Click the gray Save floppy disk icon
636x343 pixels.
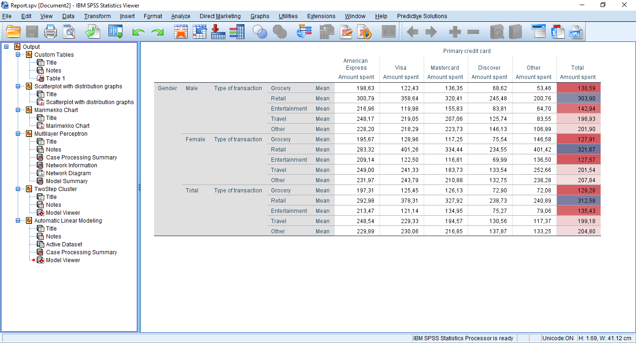click(32, 32)
